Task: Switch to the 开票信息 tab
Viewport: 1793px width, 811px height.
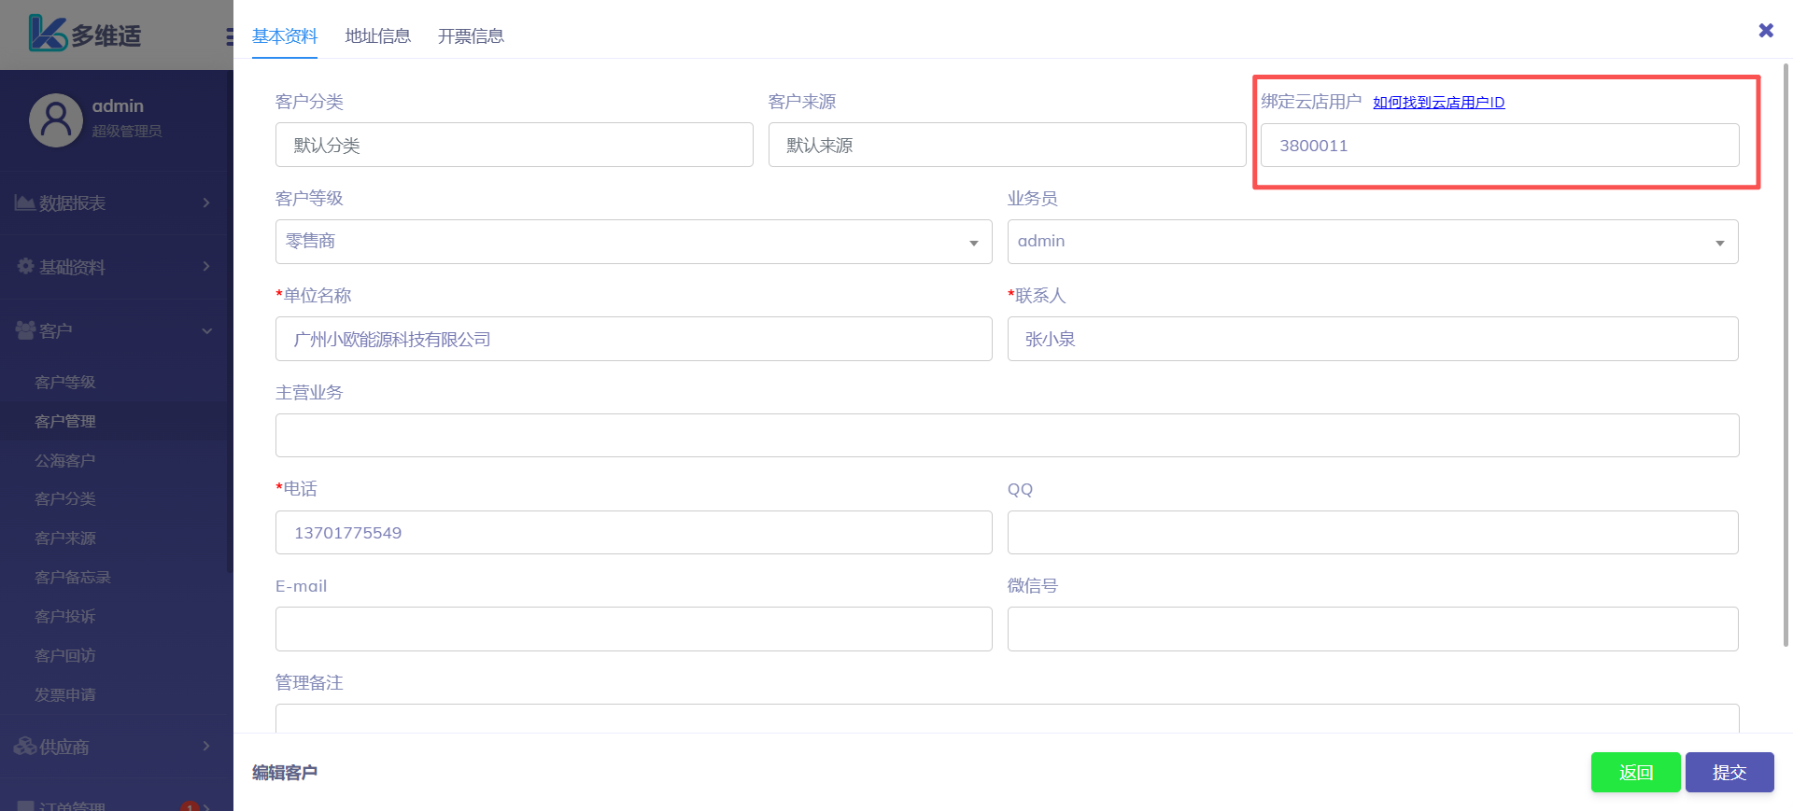Action: coord(471,36)
